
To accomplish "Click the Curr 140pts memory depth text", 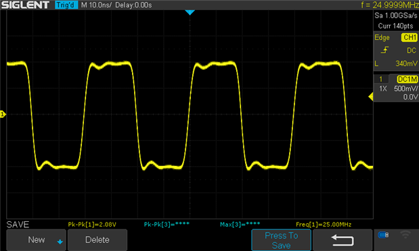I will tap(395, 26).
